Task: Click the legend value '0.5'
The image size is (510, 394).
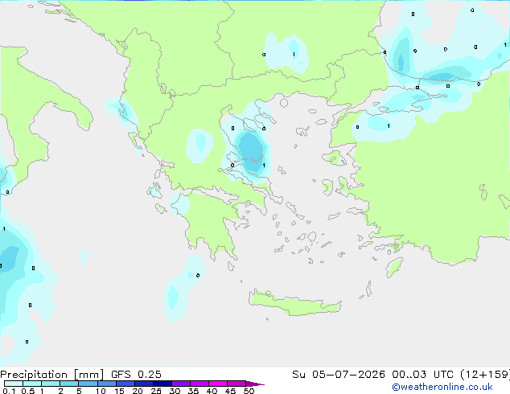Action: coord(28,391)
